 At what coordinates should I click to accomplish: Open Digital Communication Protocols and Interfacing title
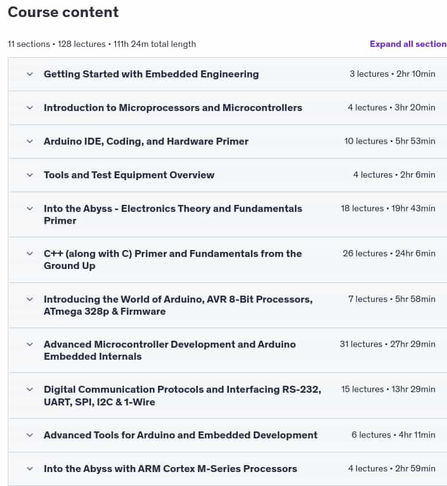(183, 395)
